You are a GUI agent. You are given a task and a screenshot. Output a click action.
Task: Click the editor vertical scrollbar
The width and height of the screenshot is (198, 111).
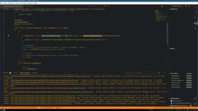167,33
